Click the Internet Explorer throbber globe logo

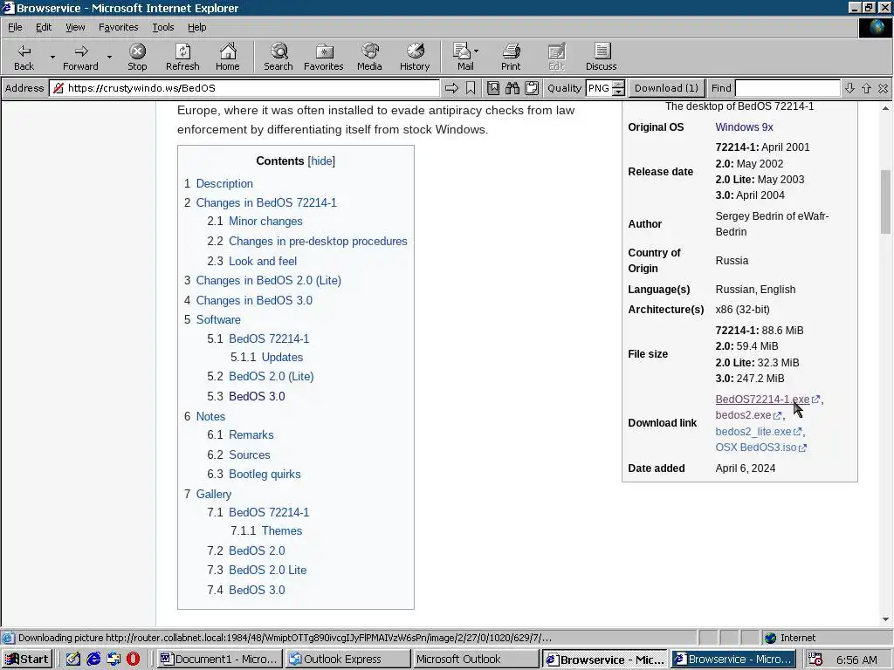(876, 27)
